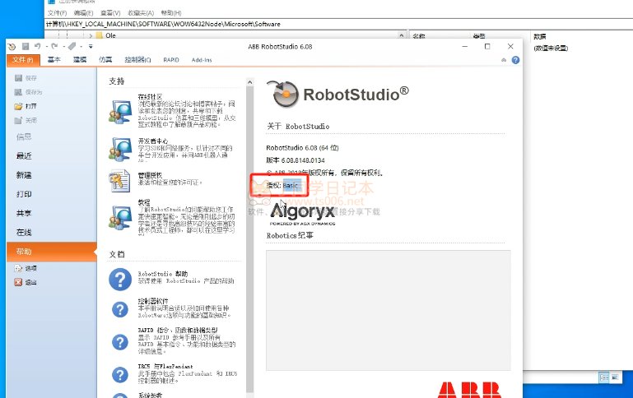Open the 打印 page in sidebar

[24, 194]
